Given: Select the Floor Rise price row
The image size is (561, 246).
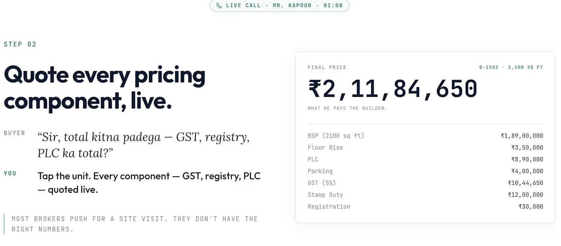Looking at the screenshot, I should point(425,148).
